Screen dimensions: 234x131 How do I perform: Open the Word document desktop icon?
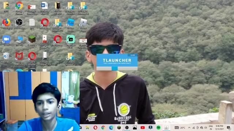tap(45, 8)
